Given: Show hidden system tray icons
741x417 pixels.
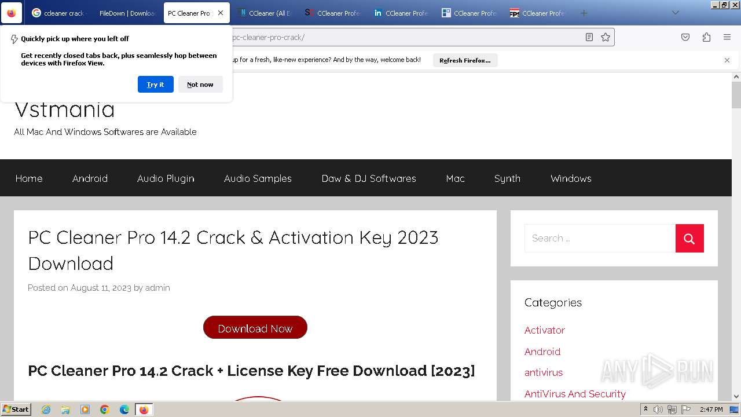Looking at the screenshot, I should 646,409.
